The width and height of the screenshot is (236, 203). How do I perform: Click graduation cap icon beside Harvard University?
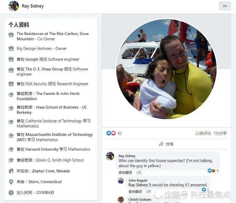point(11,149)
